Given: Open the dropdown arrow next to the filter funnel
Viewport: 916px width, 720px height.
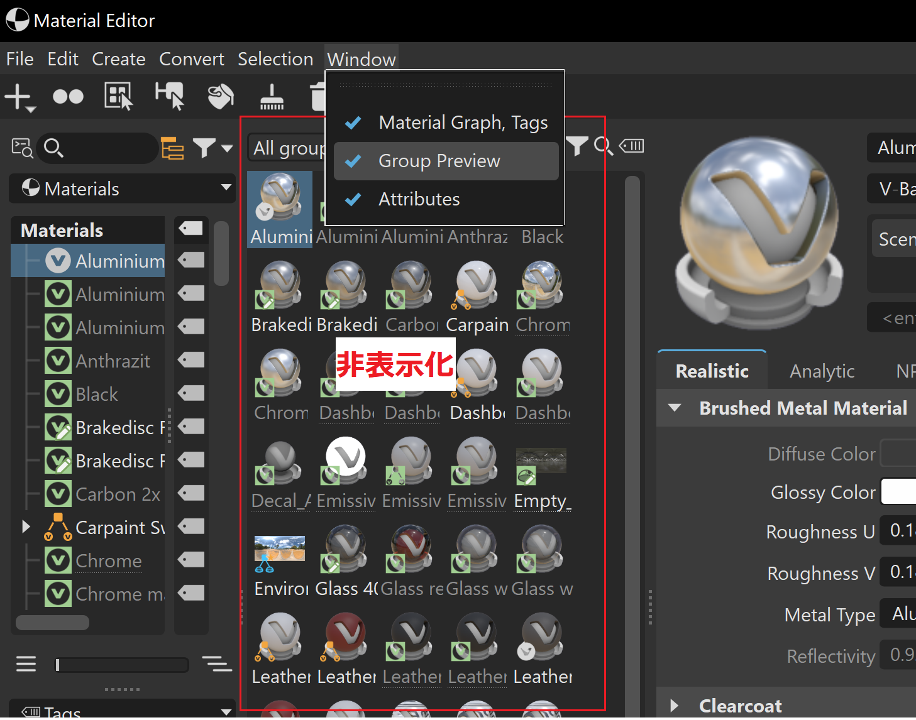Looking at the screenshot, I should tap(227, 148).
